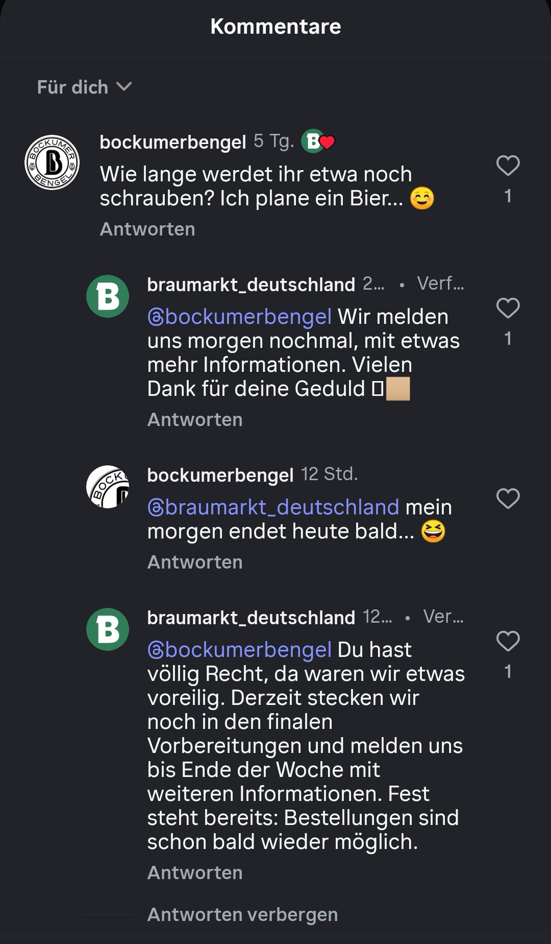Viewport: 551px width, 944px height.
Task: Like braumarkt's 'Wir melden uns morgen' reply
Action: [x=508, y=309]
